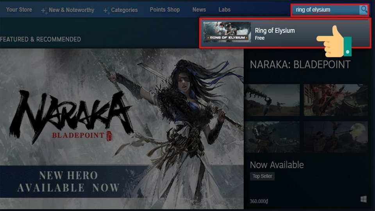Viewport: 375px width, 211px height.
Task: View the bottom-right Naraka screenshot with moon
Action: tap(336, 137)
